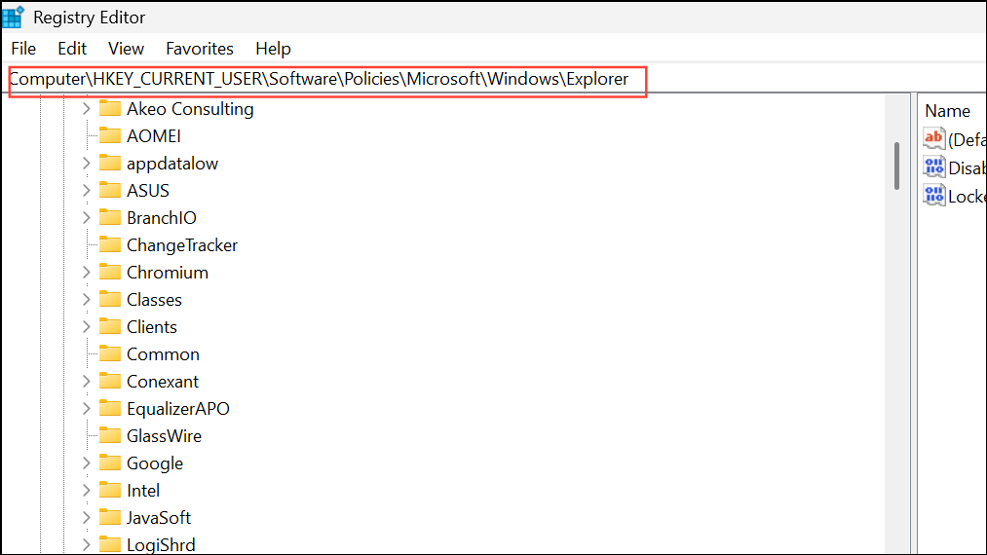Select the GlassWire key label
The height and width of the screenshot is (555, 987).
165,436
